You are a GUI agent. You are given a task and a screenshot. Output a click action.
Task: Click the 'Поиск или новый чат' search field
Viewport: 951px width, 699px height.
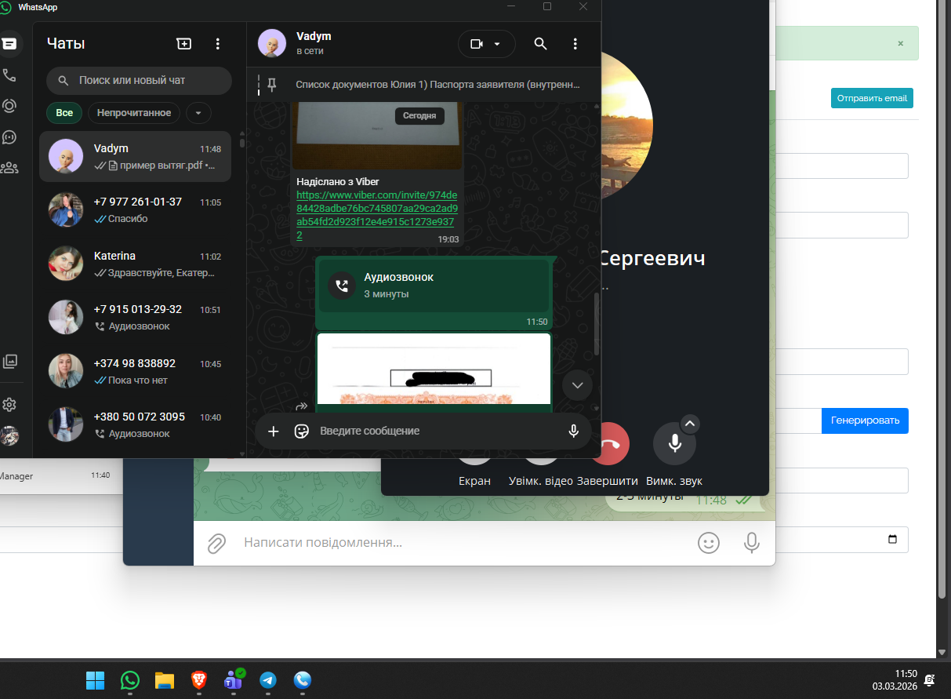pyautogui.click(x=139, y=80)
